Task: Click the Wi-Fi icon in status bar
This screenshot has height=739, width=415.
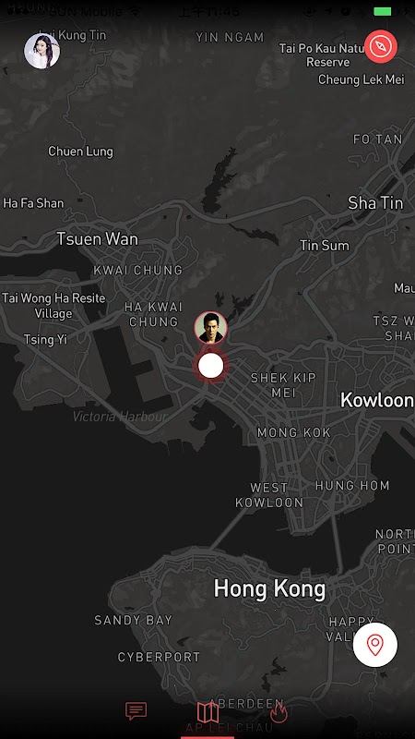Action: [x=135, y=10]
